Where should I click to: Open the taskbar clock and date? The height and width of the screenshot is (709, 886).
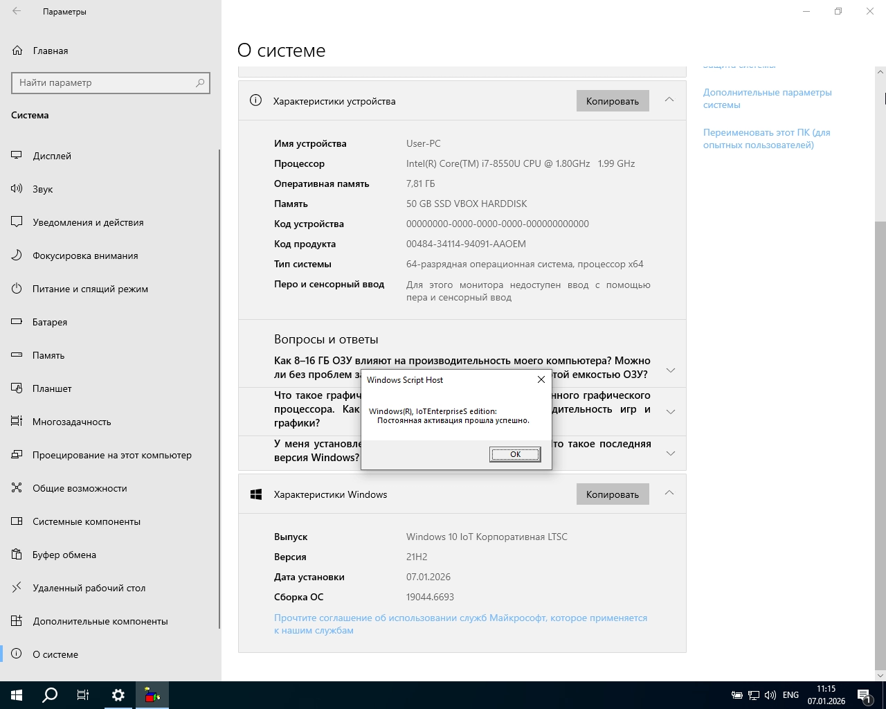tap(826, 695)
